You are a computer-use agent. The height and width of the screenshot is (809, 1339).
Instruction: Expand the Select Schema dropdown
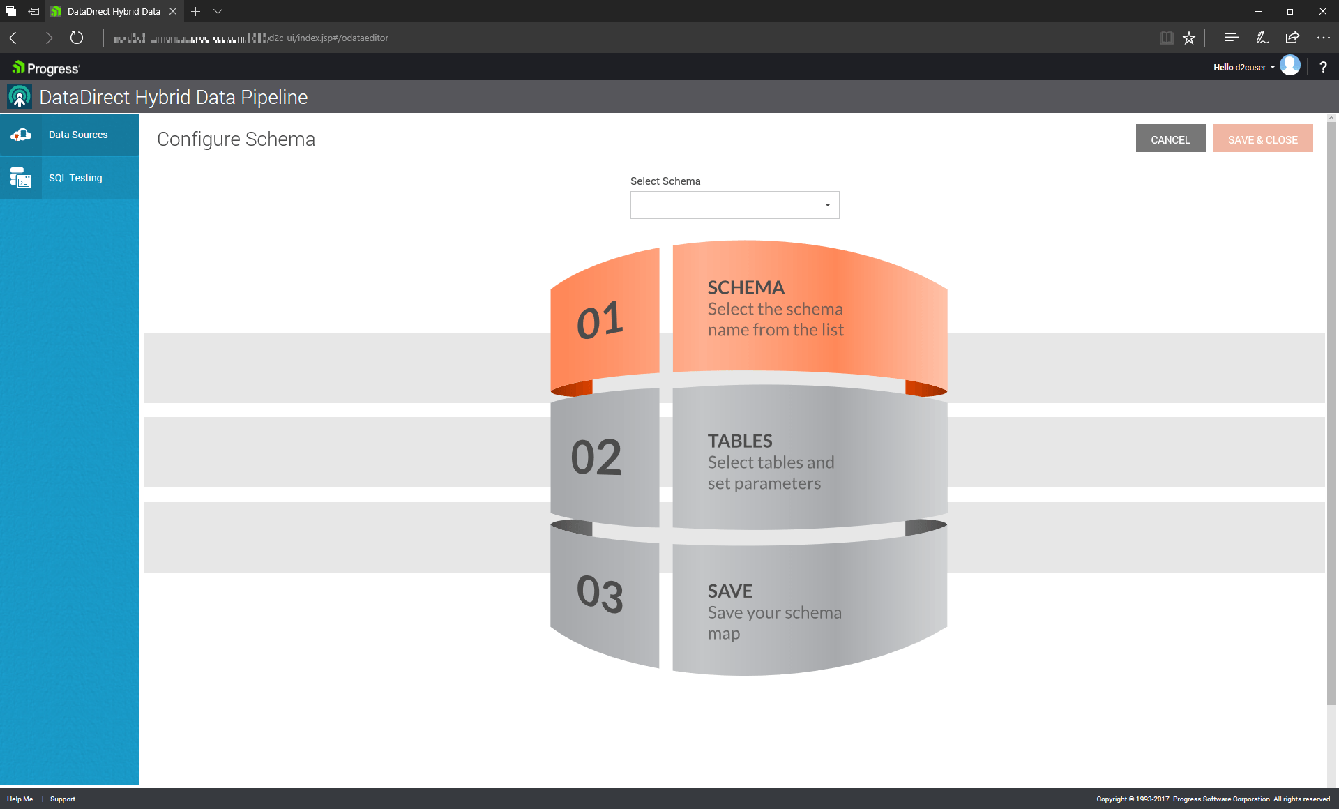pos(734,205)
